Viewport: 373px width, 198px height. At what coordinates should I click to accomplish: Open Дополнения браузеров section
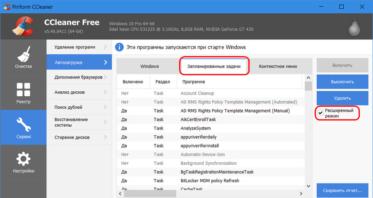(x=79, y=77)
